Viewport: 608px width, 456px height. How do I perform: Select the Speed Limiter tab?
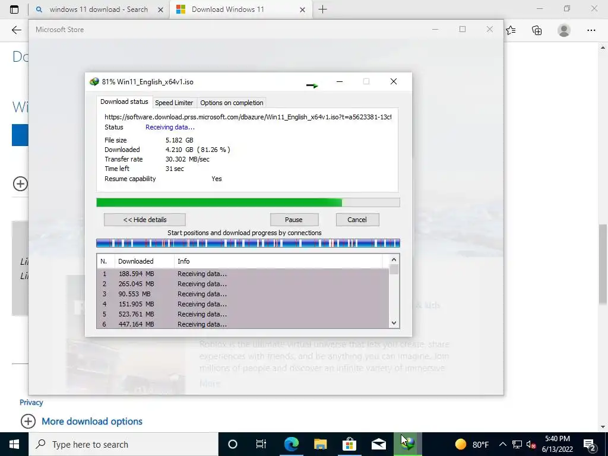coord(174,103)
